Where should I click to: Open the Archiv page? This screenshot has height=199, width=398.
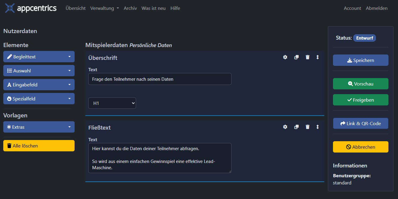pos(130,8)
